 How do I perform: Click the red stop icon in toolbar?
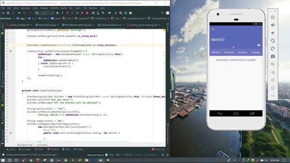pyautogui.click(x=87, y=13)
